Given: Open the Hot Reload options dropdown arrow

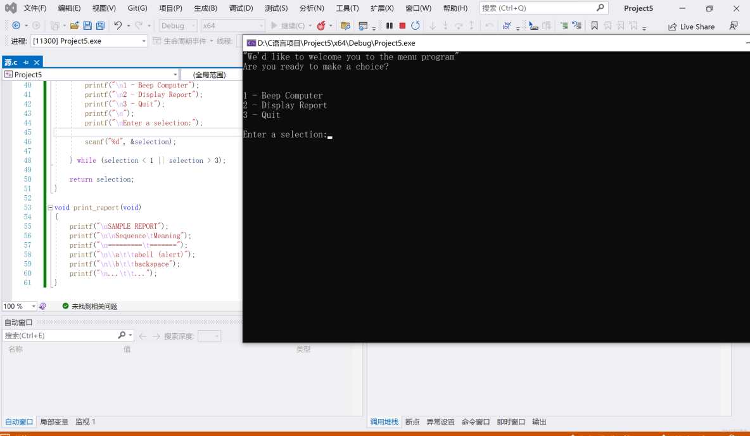Looking at the screenshot, I should [331, 26].
